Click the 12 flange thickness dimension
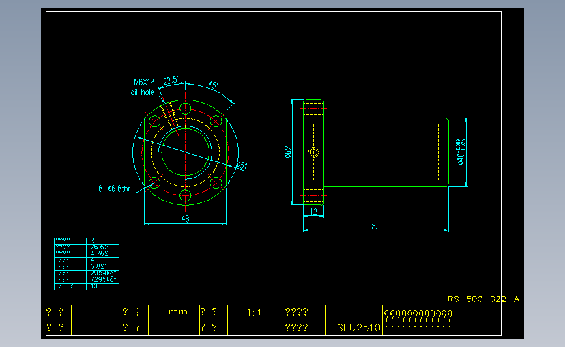 point(313,212)
